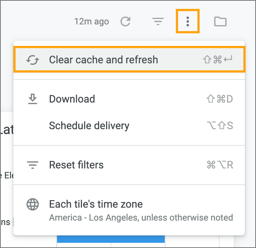
Task: Click the "12m ago" last-refreshed timestamp
Action: pyautogui.click(x=92, y=22)
